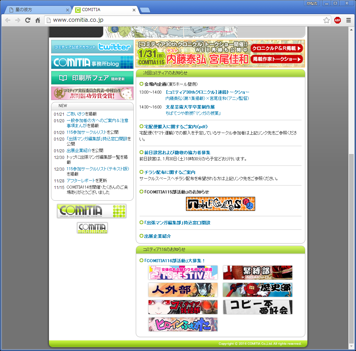Open 115参加サークルリスト(テキスト版) link
The image size is (356, 351).
tap(98, 169)
